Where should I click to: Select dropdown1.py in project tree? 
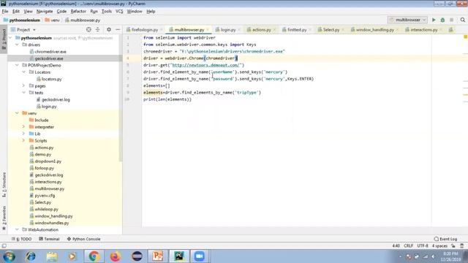click(48, 161)
